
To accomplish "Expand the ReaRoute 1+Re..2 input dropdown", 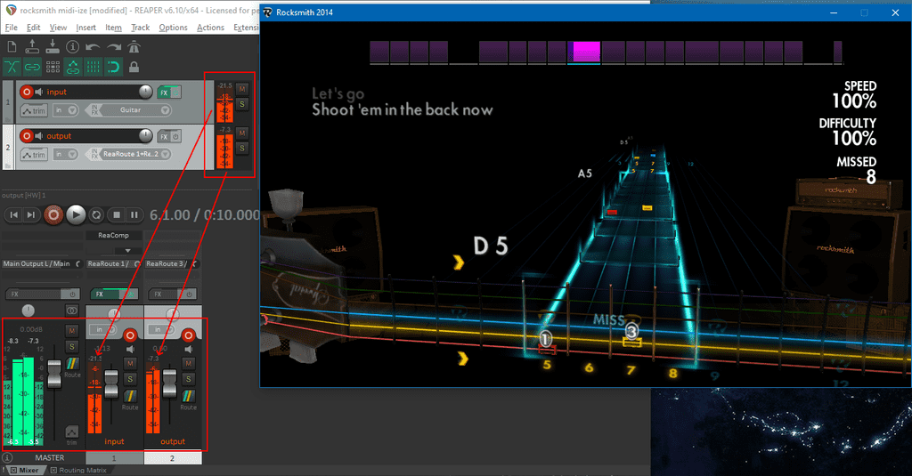I will pyautogui.click(x=165, y=154).
